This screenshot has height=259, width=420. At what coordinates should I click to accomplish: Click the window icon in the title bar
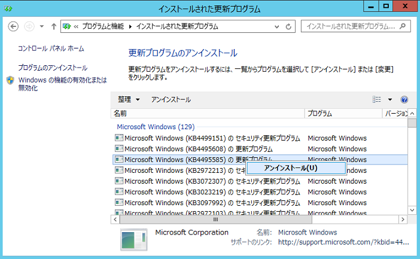pos(8,9)
